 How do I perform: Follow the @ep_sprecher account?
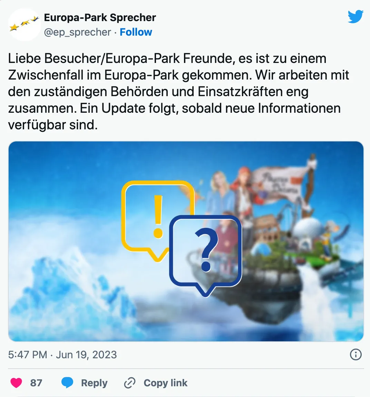136,32
